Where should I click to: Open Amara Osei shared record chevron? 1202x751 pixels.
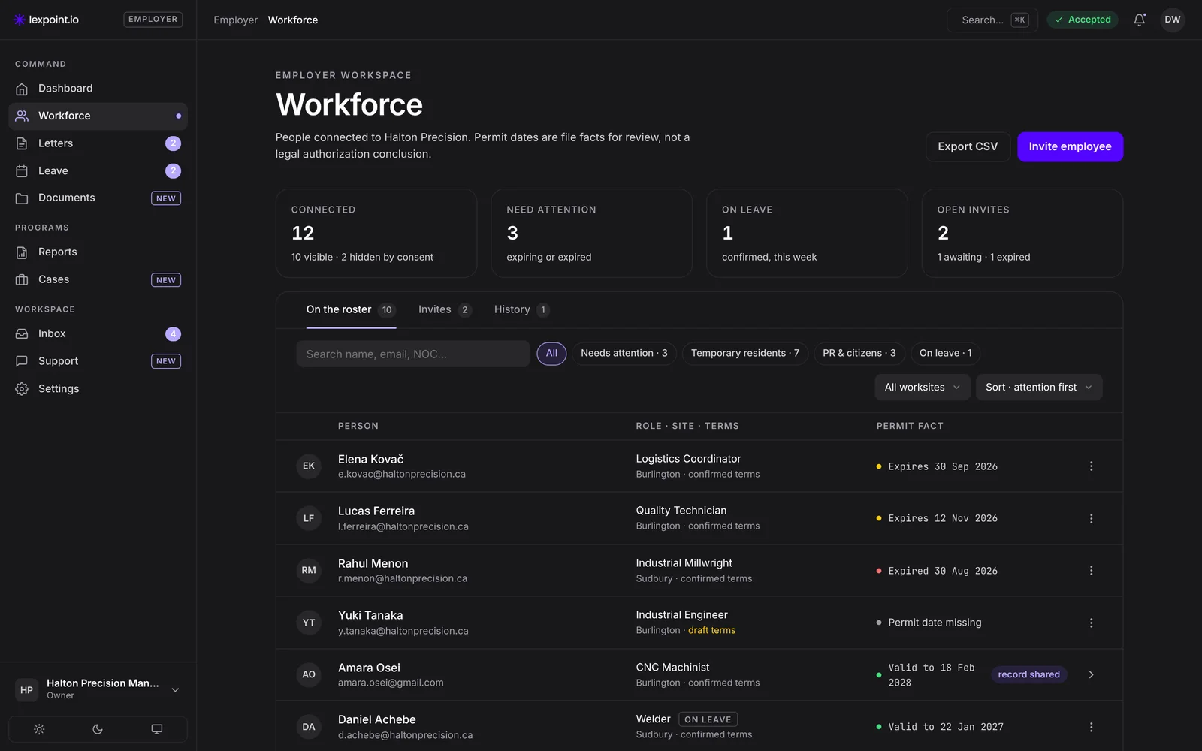pos(1091,675)
